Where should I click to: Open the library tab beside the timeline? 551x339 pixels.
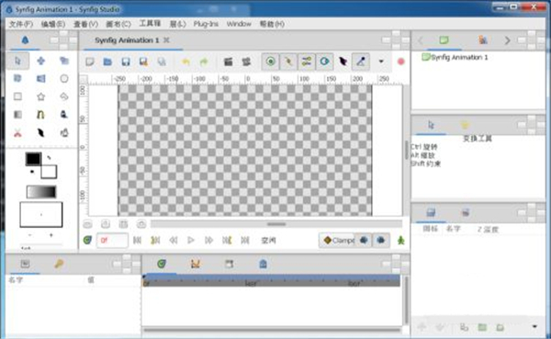[263, 264]
